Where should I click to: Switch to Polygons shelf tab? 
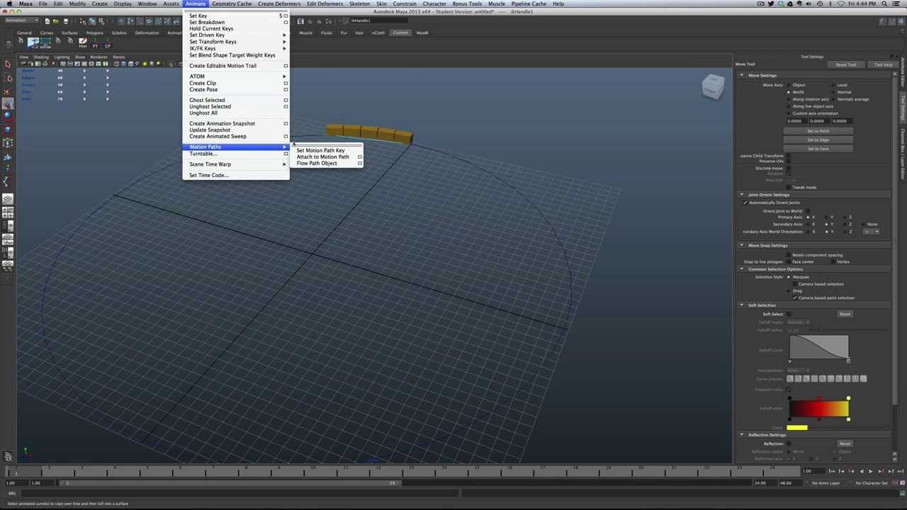click(94, 33)
